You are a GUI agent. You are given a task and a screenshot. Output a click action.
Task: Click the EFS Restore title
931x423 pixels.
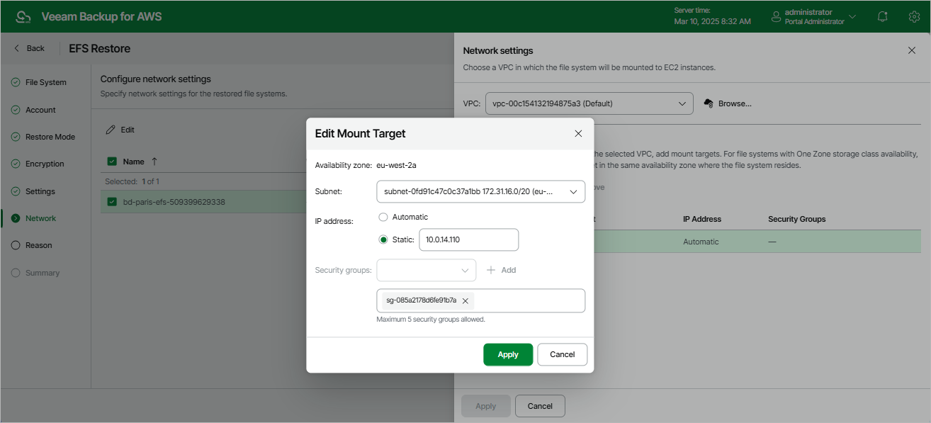100,48
